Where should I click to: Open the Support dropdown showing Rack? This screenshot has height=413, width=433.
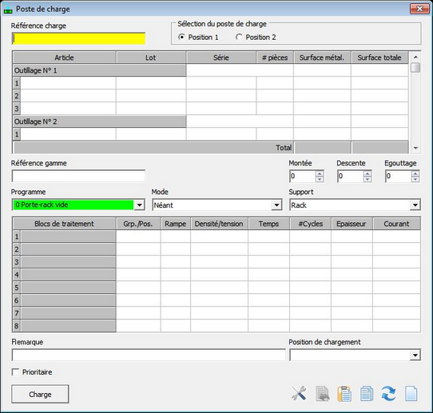[x=415, y=205]
